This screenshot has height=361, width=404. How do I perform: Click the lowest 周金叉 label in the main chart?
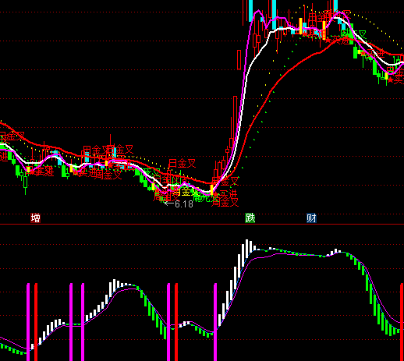(225, 202)
